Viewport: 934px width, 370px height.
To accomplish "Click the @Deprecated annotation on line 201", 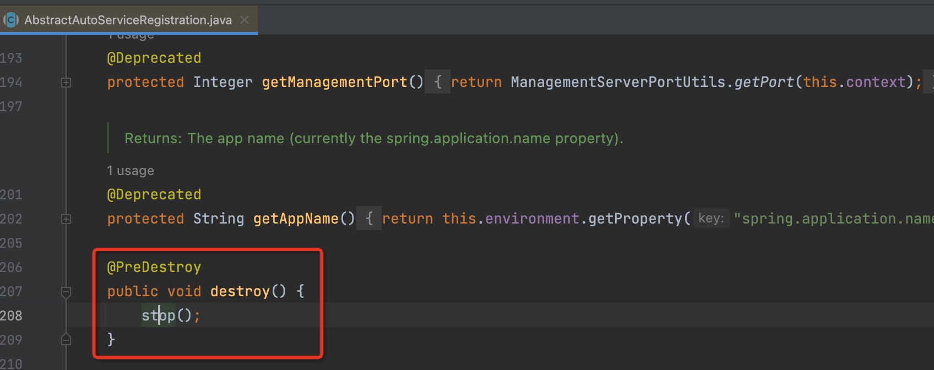I will 154,195.
